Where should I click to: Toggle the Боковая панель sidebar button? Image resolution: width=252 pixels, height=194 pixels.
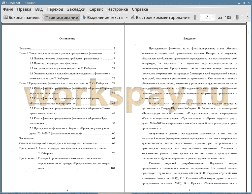tap(21, 18)
